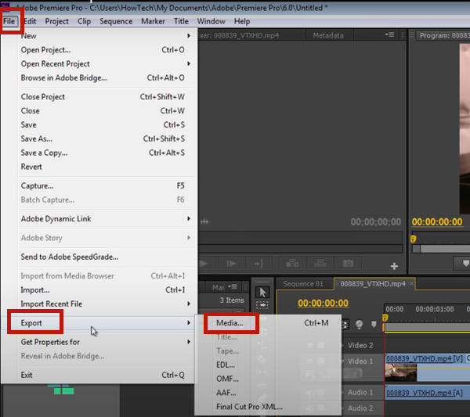The height and width of the screenshot is (417, 470).
Task: Open the Source monitor Button Editor plus
Action: pyautogui.click(x=394, y=266)
